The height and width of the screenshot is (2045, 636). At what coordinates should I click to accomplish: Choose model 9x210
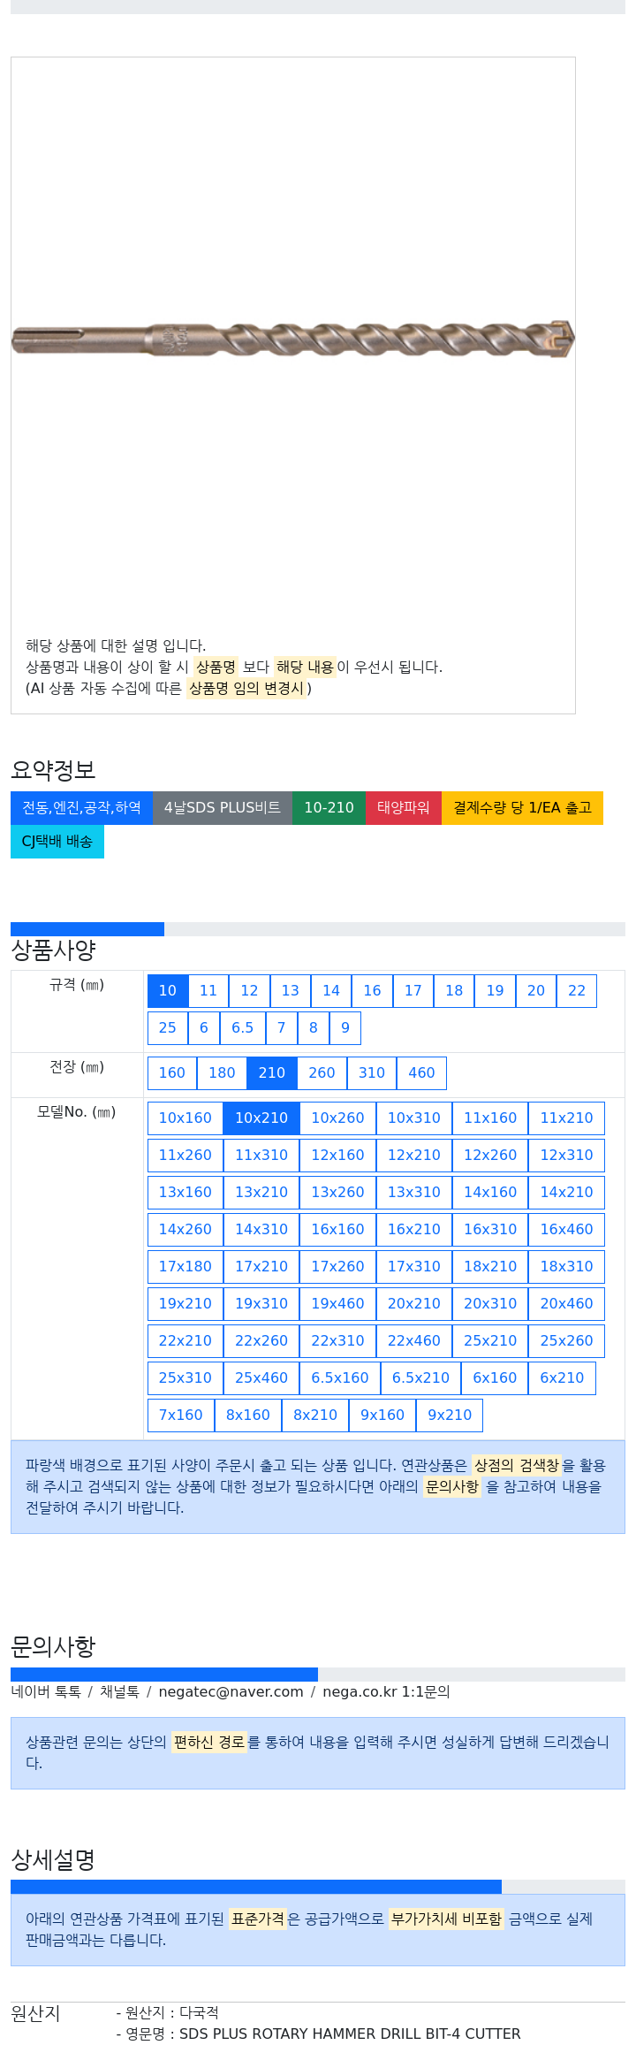click(450, 1415)
